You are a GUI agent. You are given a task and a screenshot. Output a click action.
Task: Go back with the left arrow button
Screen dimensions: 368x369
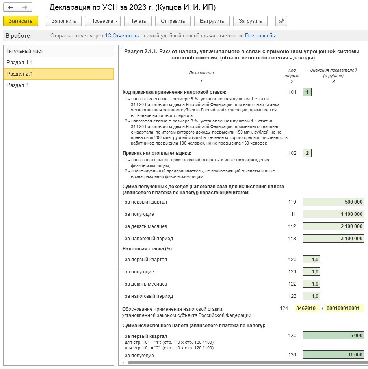pos(11,7)
